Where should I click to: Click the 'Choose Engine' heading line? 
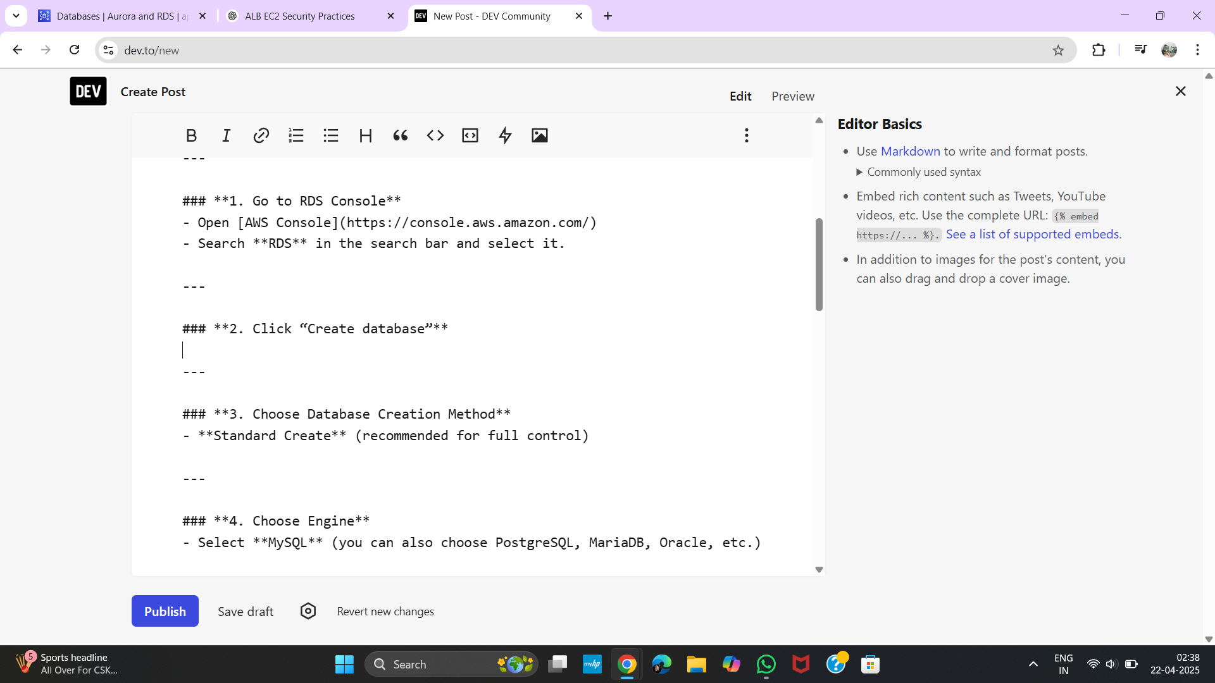tap(276, 521)
